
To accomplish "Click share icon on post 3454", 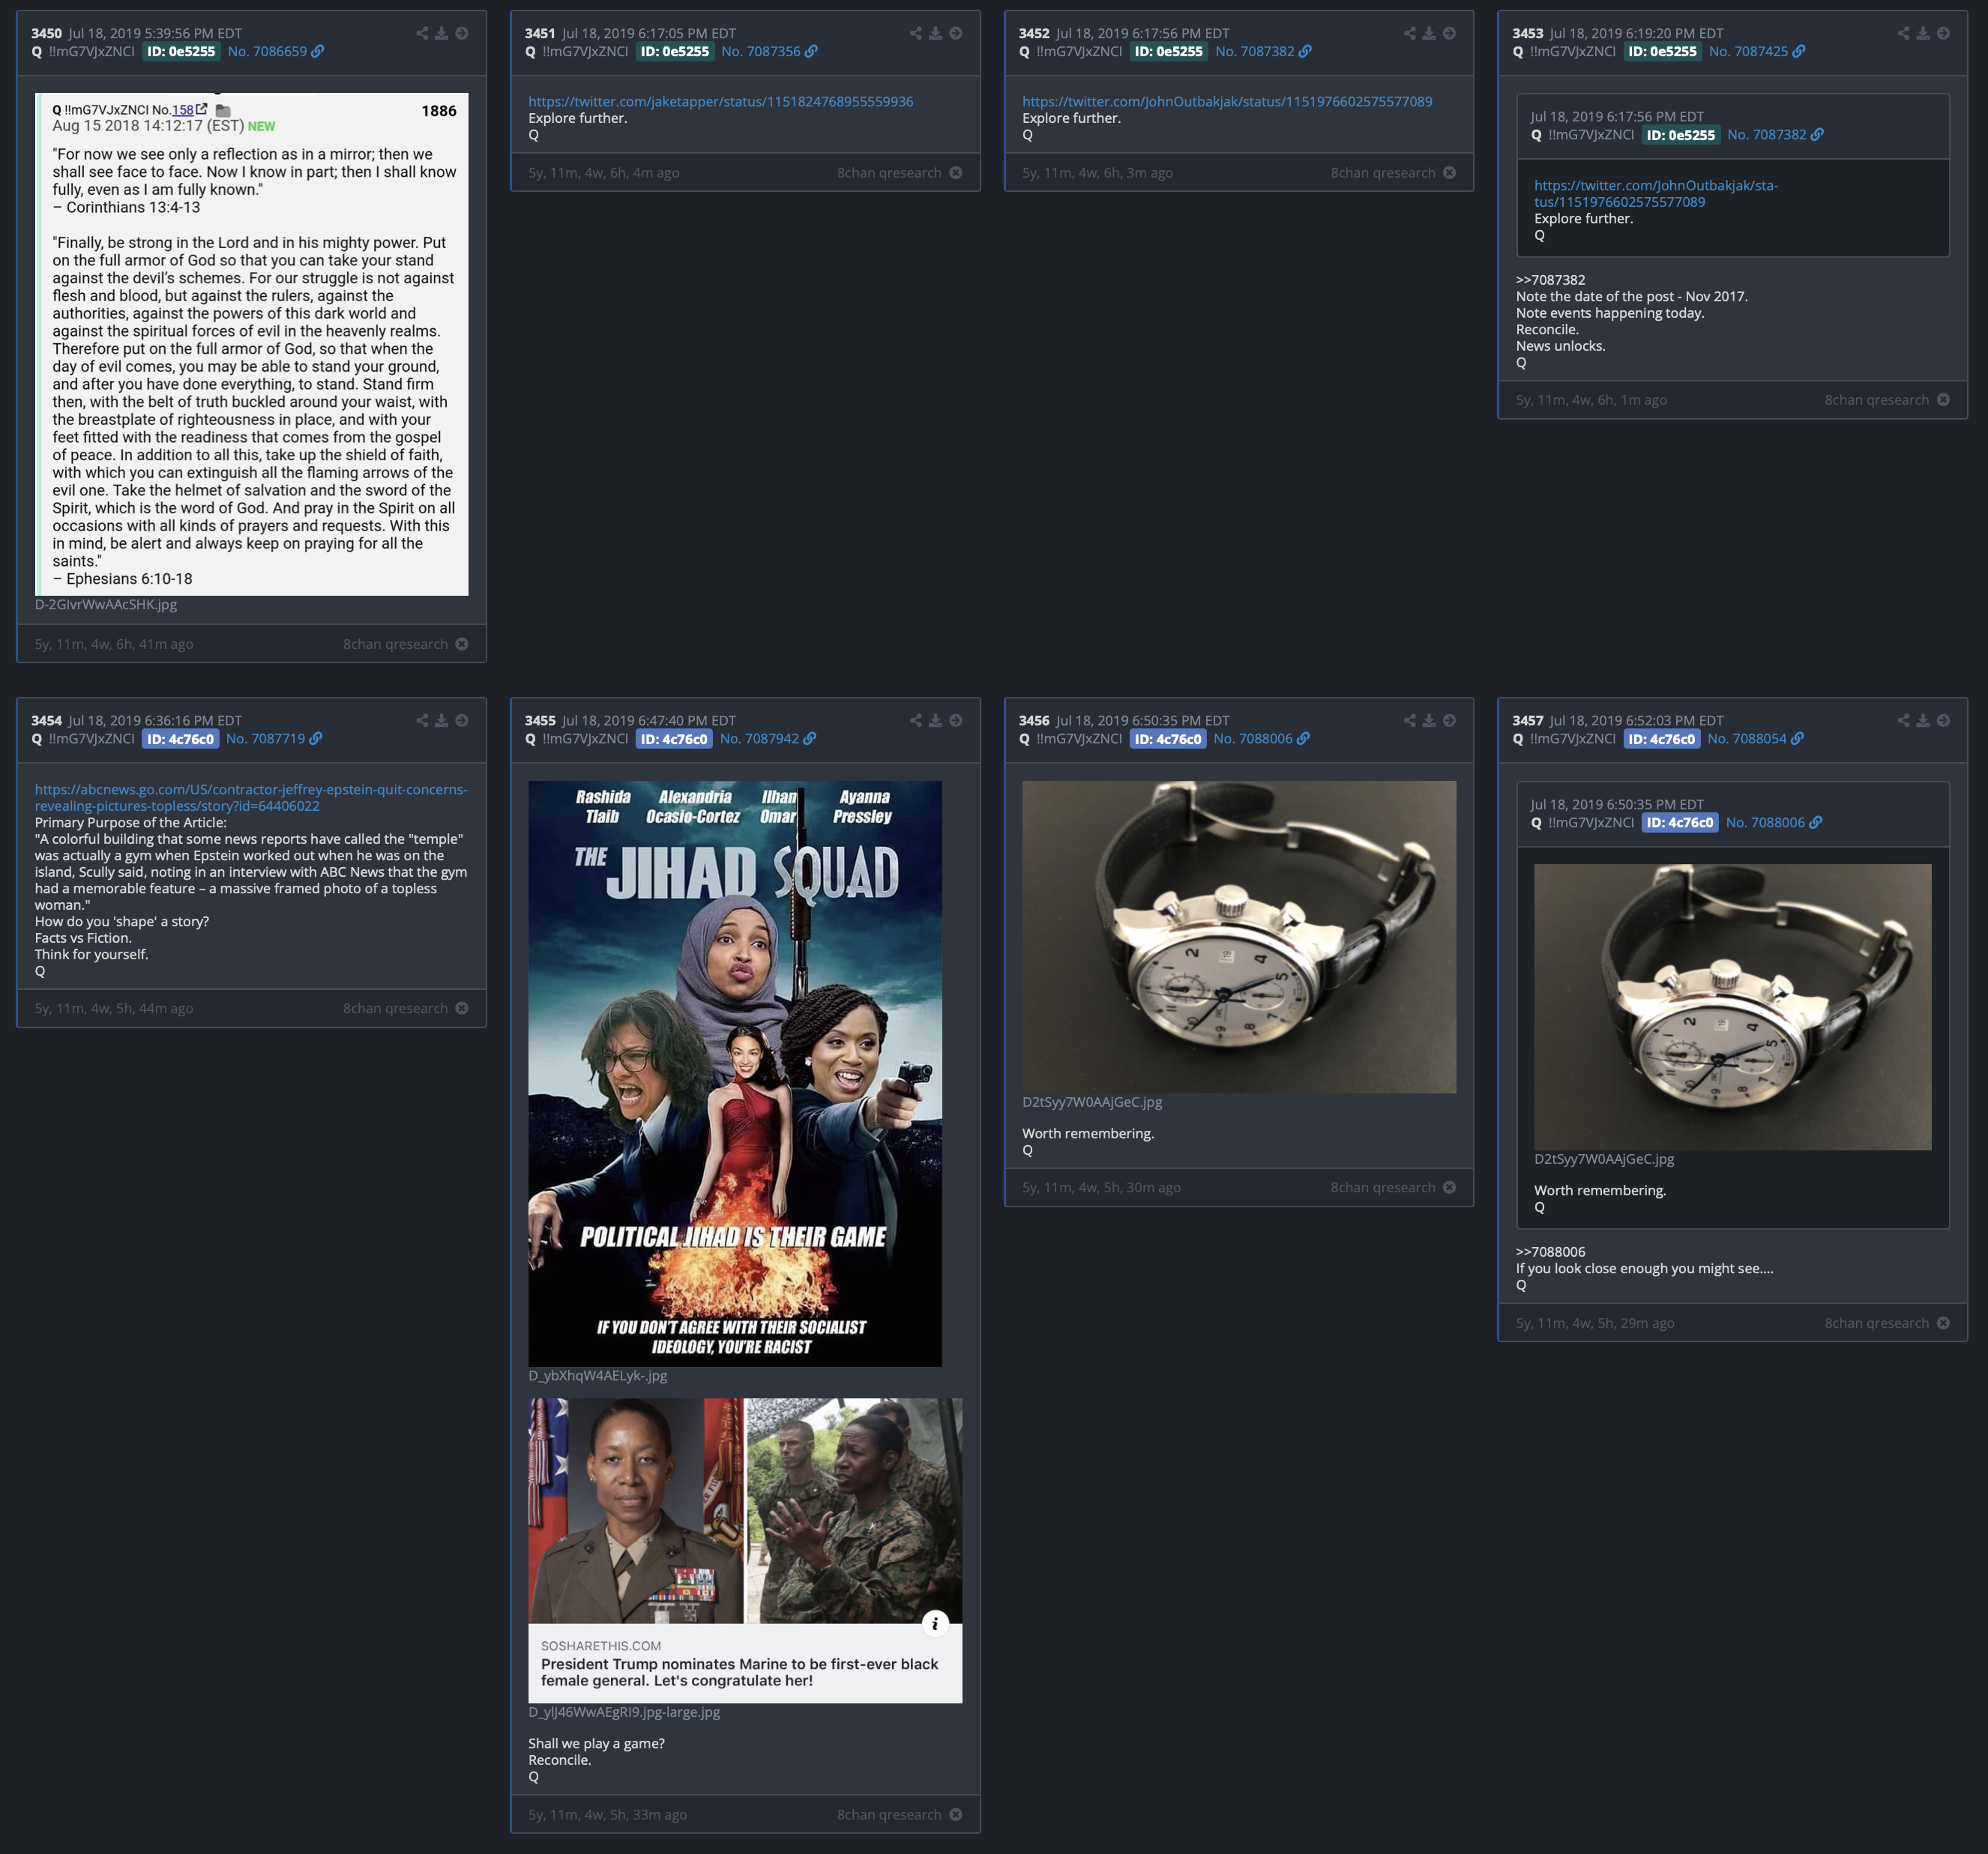I will click(x=422, y=721).
